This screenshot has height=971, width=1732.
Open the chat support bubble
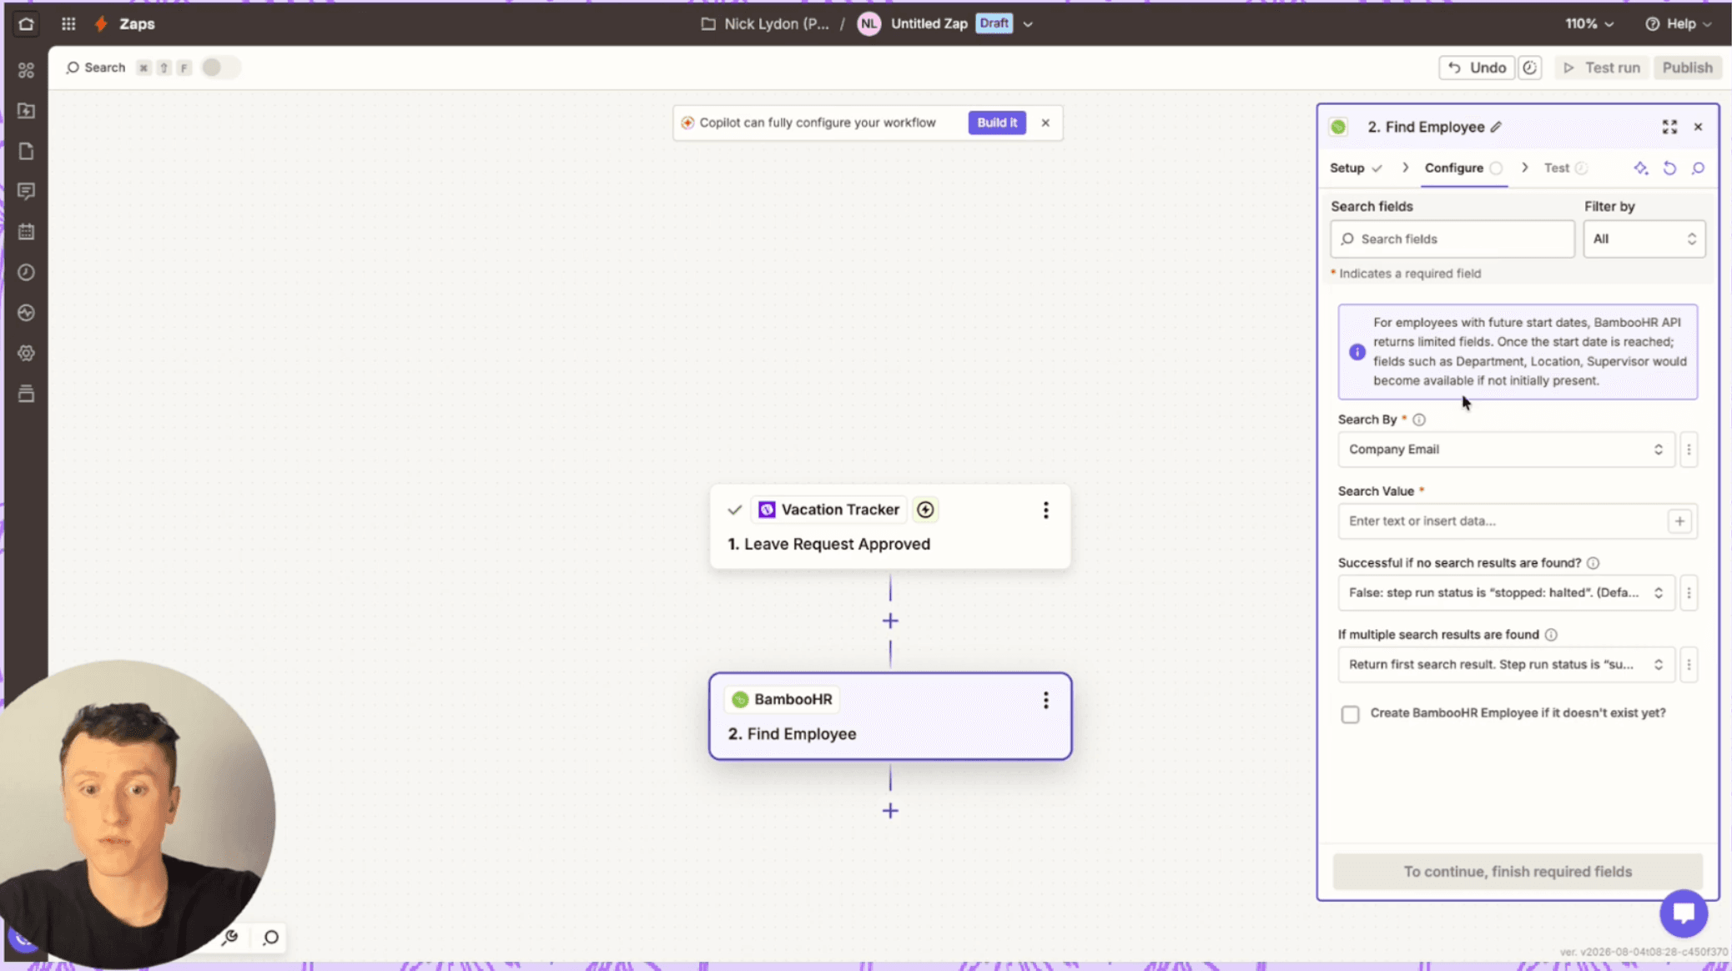1684,913
